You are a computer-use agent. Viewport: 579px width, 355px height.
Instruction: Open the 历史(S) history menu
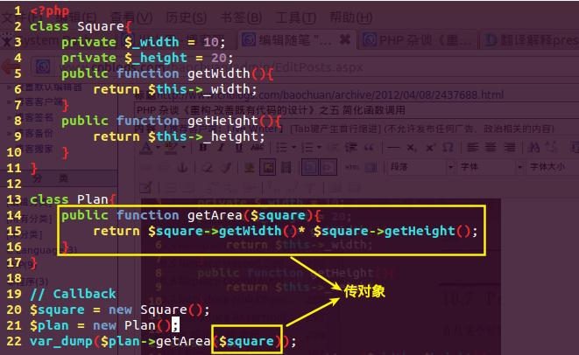pyautogui.click(x=187, y=17)
